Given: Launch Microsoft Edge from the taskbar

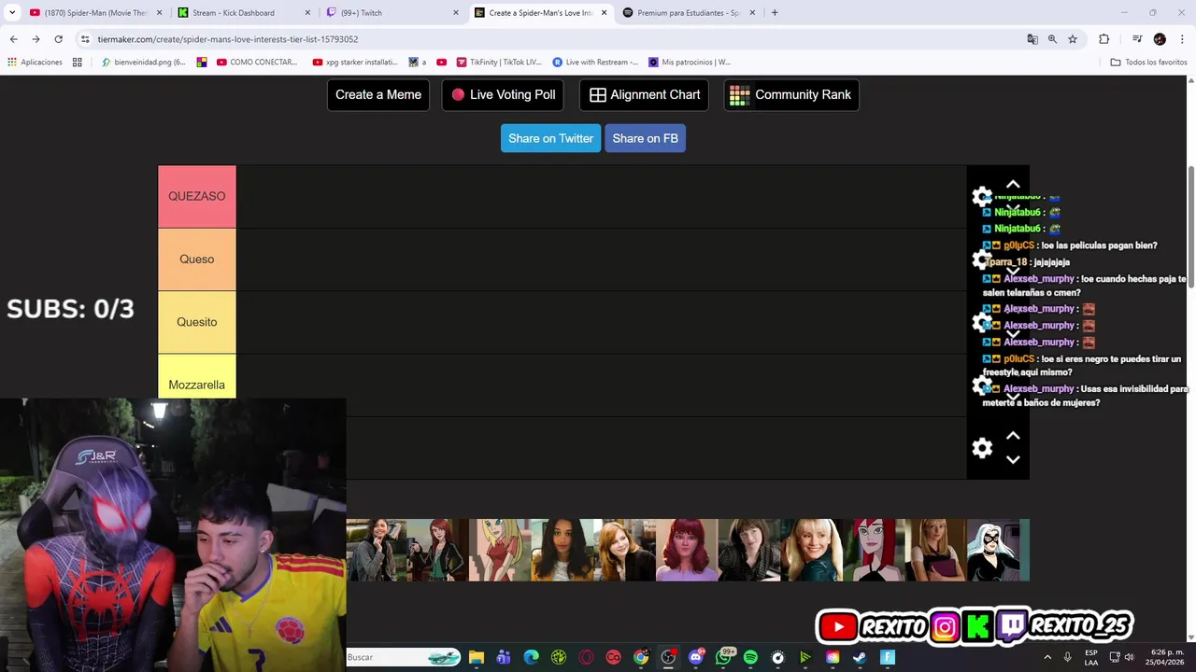Looking at the screenshot, I should pyautogui.click(x=532, y=657).
